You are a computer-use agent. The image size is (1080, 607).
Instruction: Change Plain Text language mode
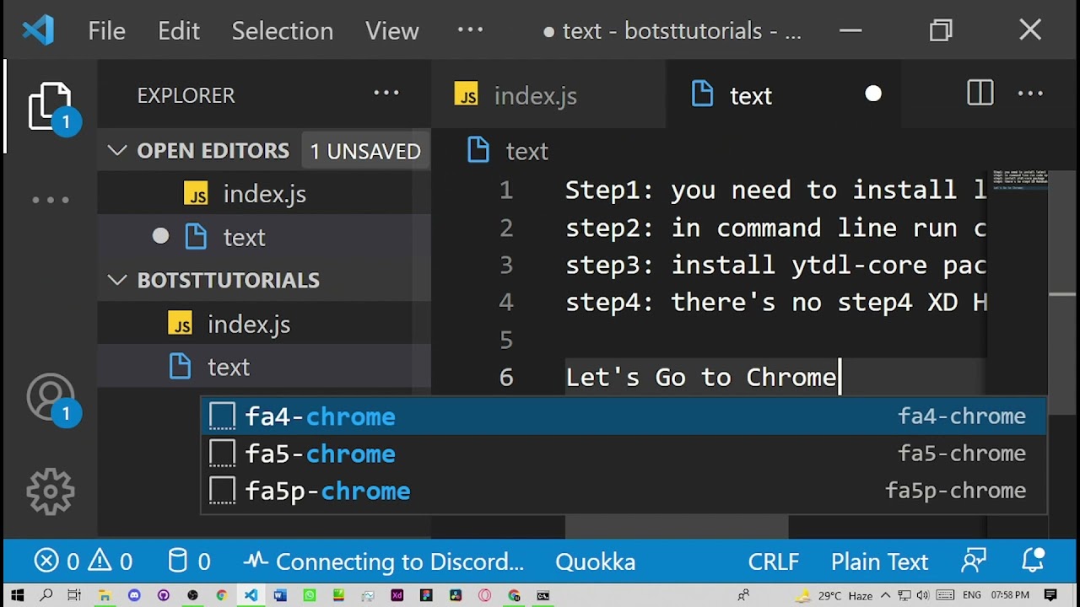(x=880, y=561)
